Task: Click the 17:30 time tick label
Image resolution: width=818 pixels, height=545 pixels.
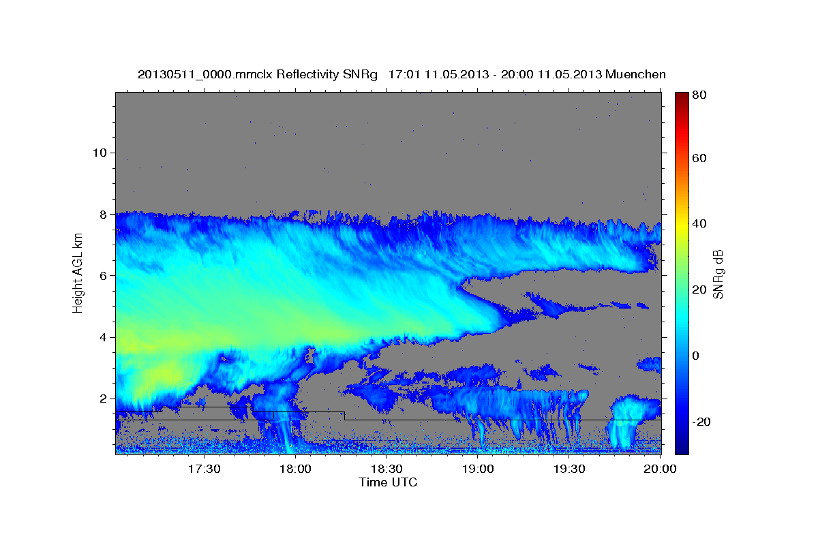Action: tap(204, 469)
